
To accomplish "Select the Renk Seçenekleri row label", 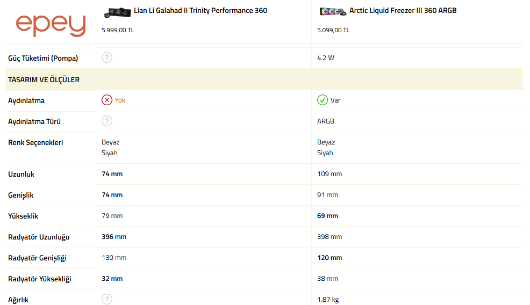I will (35, 142).
